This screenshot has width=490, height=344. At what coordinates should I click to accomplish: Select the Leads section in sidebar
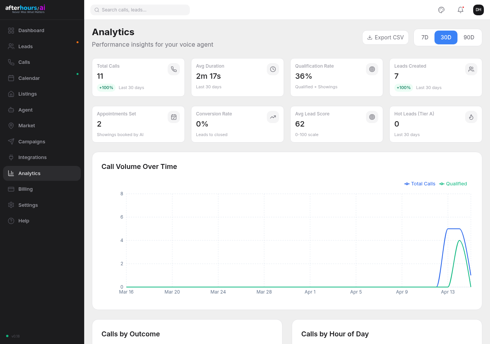(x=25, y=46)
